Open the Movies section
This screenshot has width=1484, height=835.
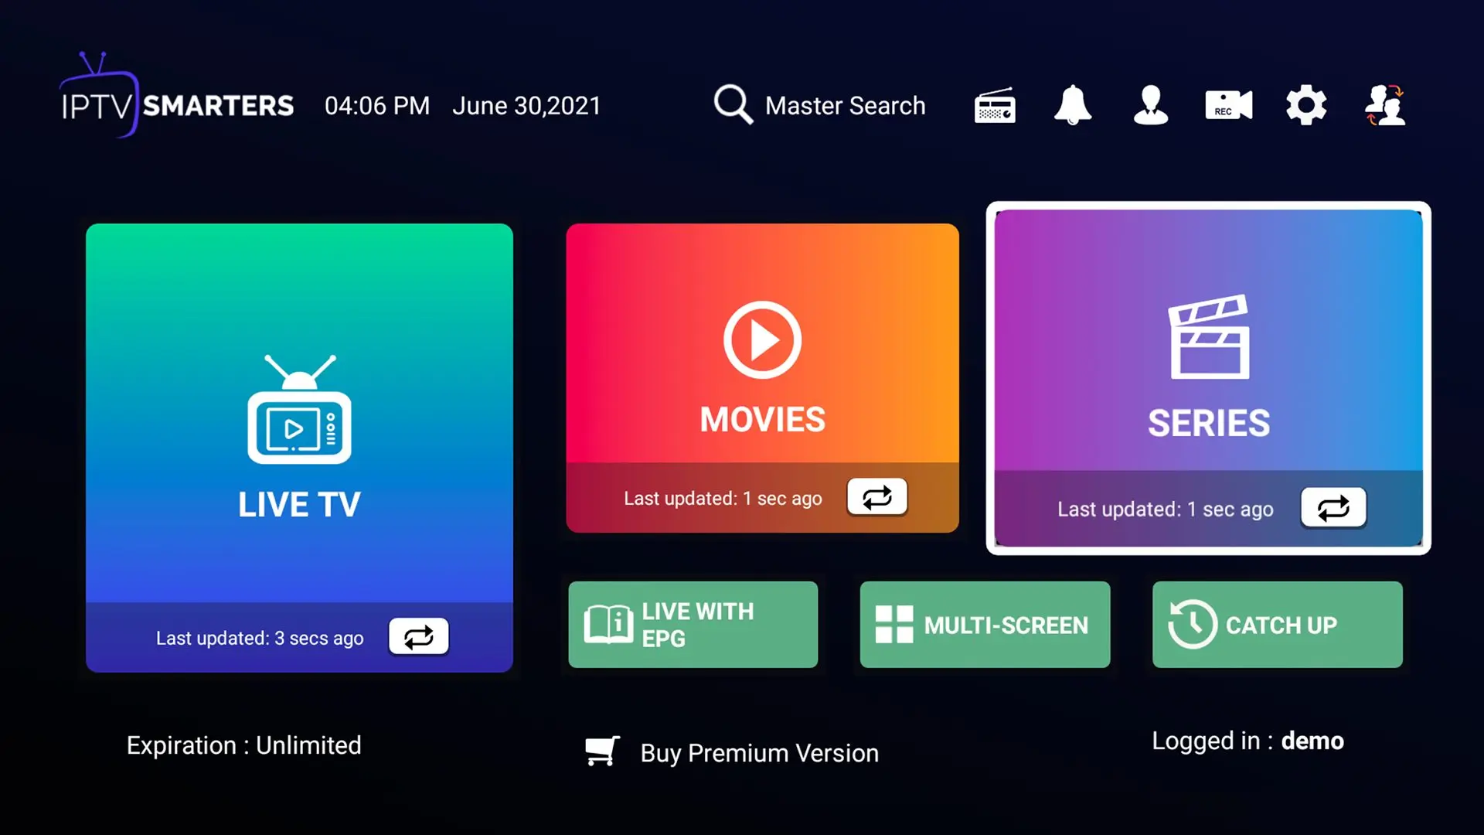coord(762,377)
